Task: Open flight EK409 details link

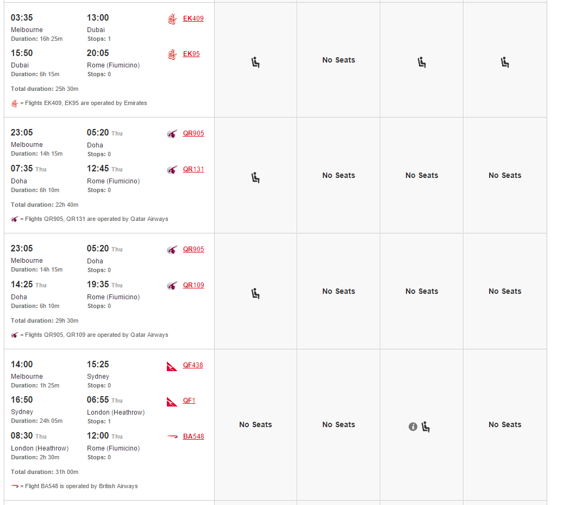Action: (193, 19)
